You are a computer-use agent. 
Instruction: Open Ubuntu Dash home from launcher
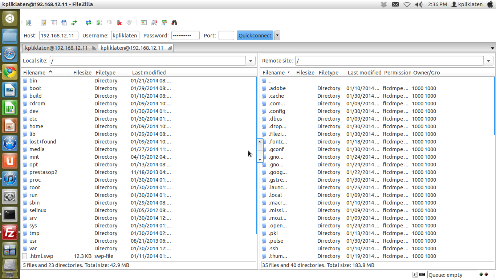point(10,18)
